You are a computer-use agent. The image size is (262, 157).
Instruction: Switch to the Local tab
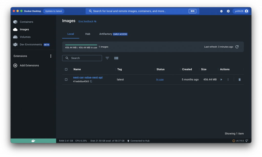pyautogui.click(x=71, y=34)
